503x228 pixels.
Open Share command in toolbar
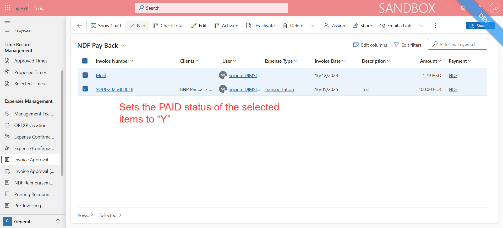pyautogui.click(x=362, y=26)
